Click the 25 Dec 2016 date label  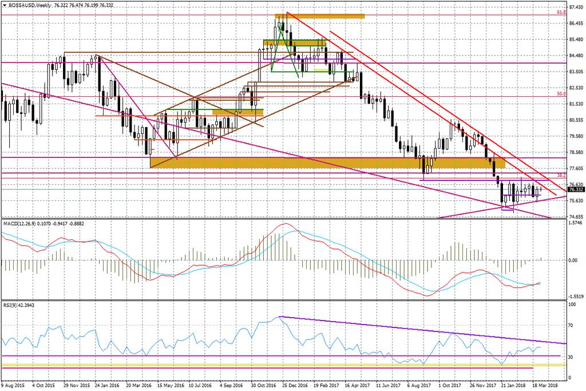pyautogui.click(x=295, y=385)
